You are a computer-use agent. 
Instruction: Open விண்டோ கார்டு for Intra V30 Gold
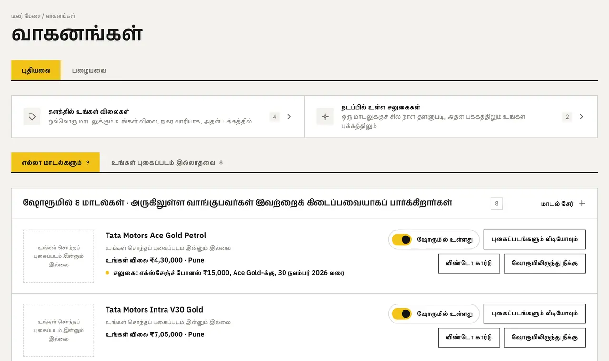469,337
